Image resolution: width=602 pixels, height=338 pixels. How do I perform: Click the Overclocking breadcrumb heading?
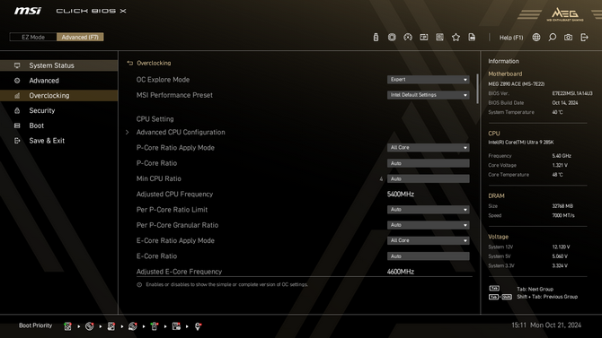tap(154, 63)
